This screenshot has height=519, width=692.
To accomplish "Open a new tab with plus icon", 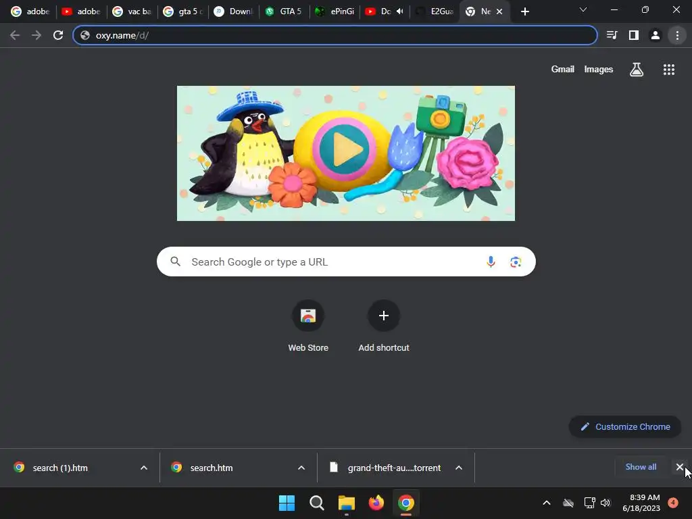I will [524, 11].
